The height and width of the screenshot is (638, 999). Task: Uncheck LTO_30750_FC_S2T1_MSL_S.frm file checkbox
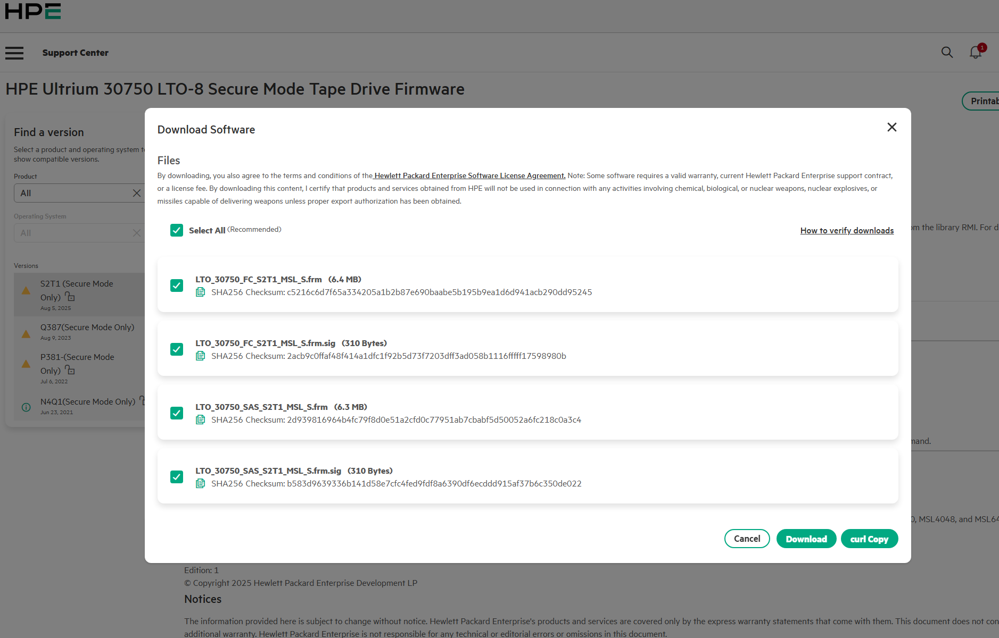click(177, 286)
